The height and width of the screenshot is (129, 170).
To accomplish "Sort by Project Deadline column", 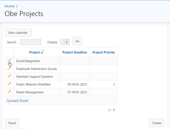I will 75,52.
